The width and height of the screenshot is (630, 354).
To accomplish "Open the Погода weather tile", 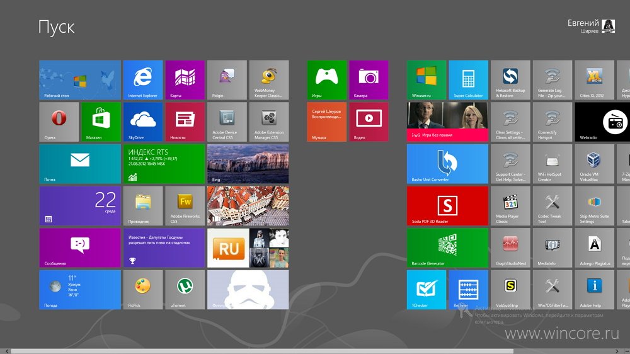I will click(x=80, y=290).
